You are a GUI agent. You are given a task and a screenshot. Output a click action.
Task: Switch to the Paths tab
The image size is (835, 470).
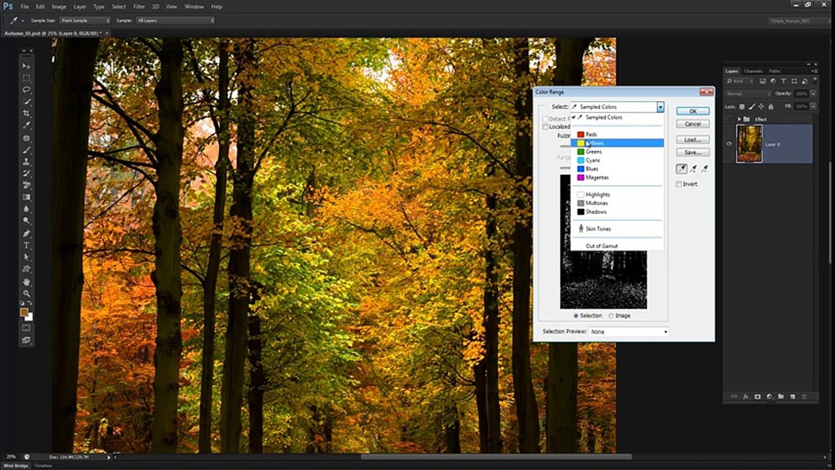pos(774,71)
